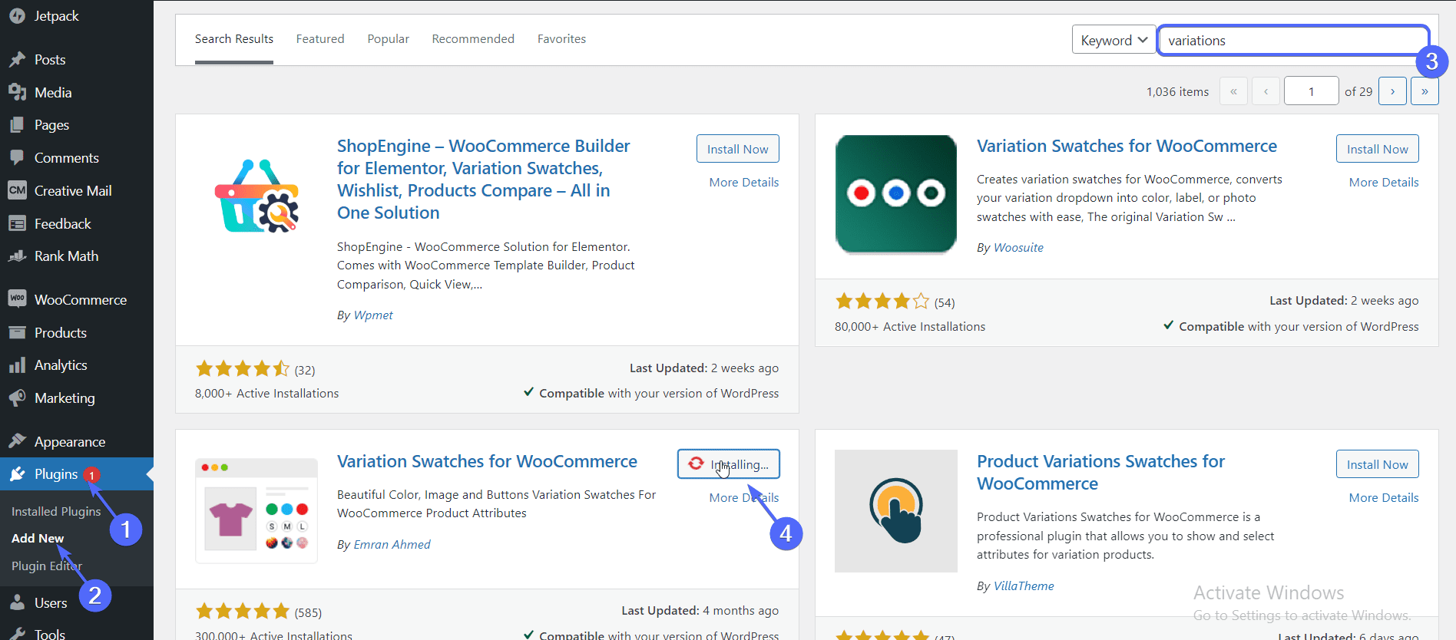
Task: Click Product Variations Swatches plugin thumbnail
Action: pyautogui.click(x=895, y=510)
